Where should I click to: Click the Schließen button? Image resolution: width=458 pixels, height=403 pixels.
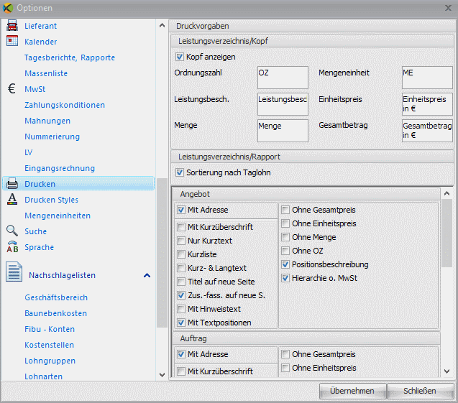(420, 391)
